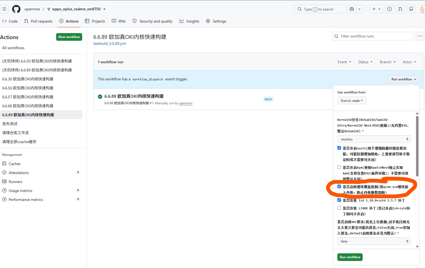Focus the Filter workflow runs field
The width and height of the screenshot is (425, 268).
pyautogui.click(x=373, y=36)
